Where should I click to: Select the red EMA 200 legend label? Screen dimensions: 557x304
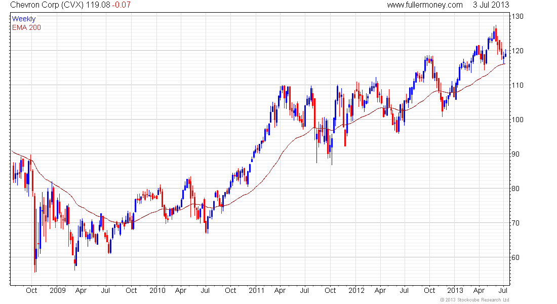(x=27, y=27)
